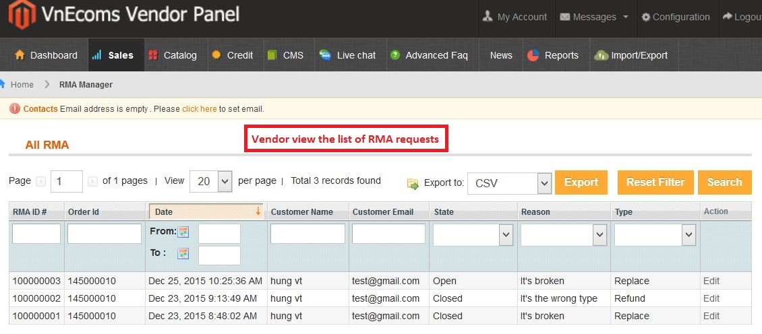Click 'Dec 25, 2015 10:25:36 AM' date cell
The height and width of the screenshot is (334, 762).
(x=206, y=281)
